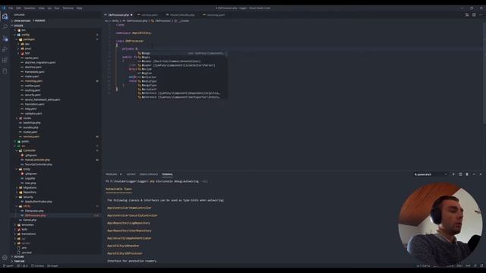Open the Edit menu
Image resolution: width=486 pixels, height=273 pixels.
tap(18, 8)
